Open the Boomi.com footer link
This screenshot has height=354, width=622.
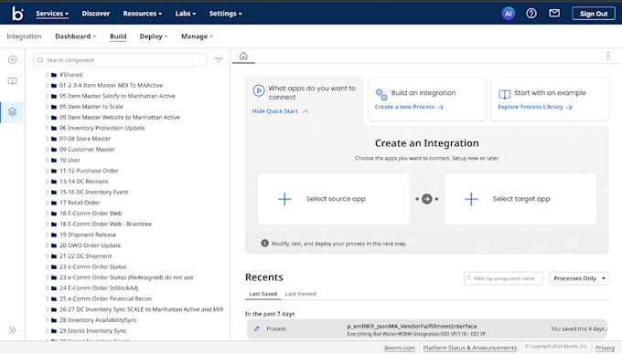400,348
